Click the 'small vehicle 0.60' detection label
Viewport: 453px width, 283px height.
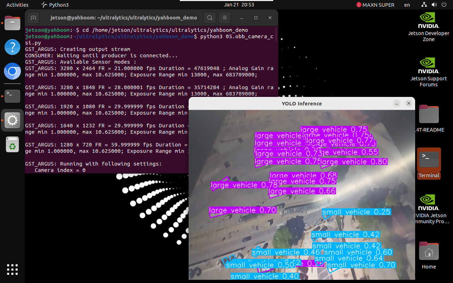(358, 252)
